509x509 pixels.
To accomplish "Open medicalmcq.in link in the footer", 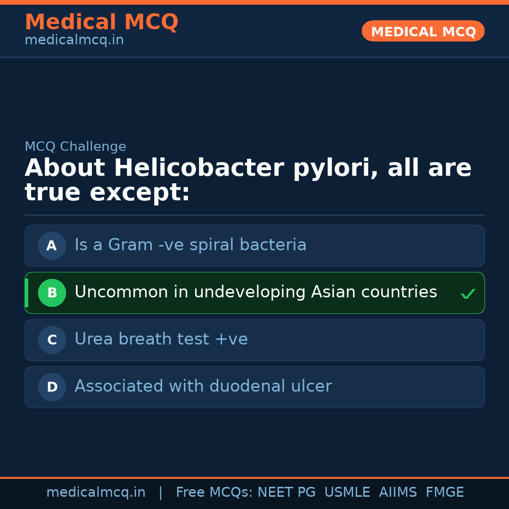I will [x=96, y=493].
